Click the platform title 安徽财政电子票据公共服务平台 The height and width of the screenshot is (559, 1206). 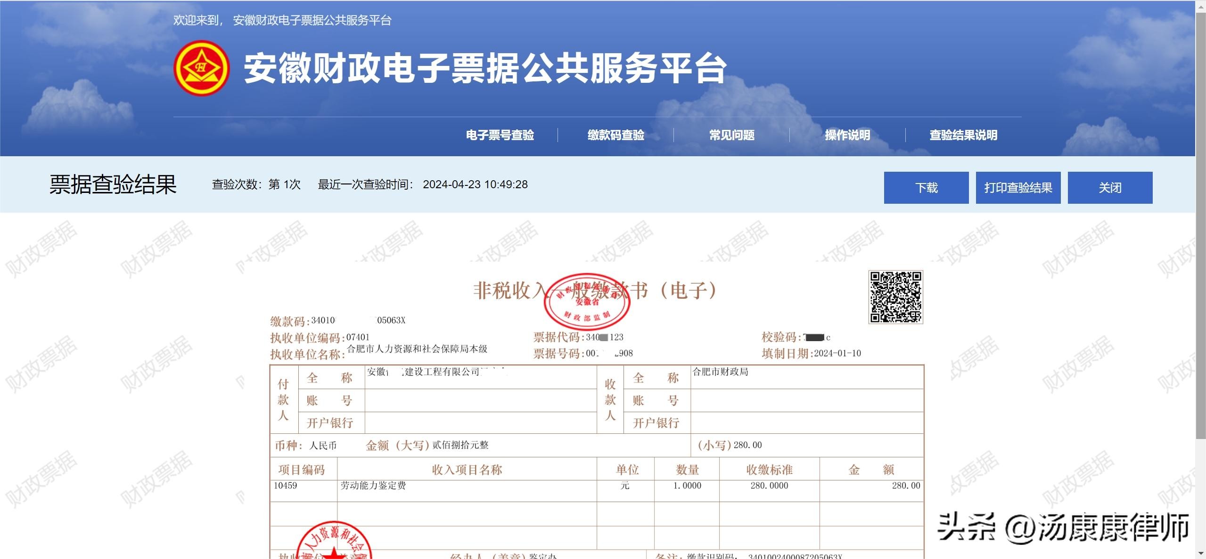(484, 69)
